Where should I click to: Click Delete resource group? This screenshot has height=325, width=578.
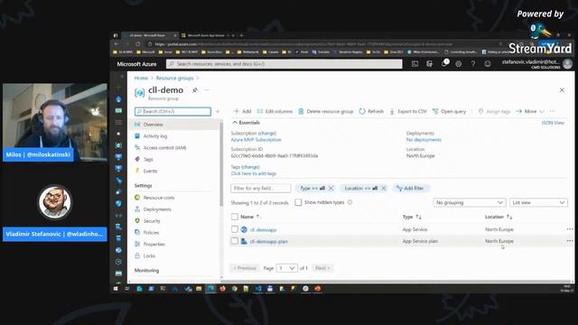pos(325,111)
